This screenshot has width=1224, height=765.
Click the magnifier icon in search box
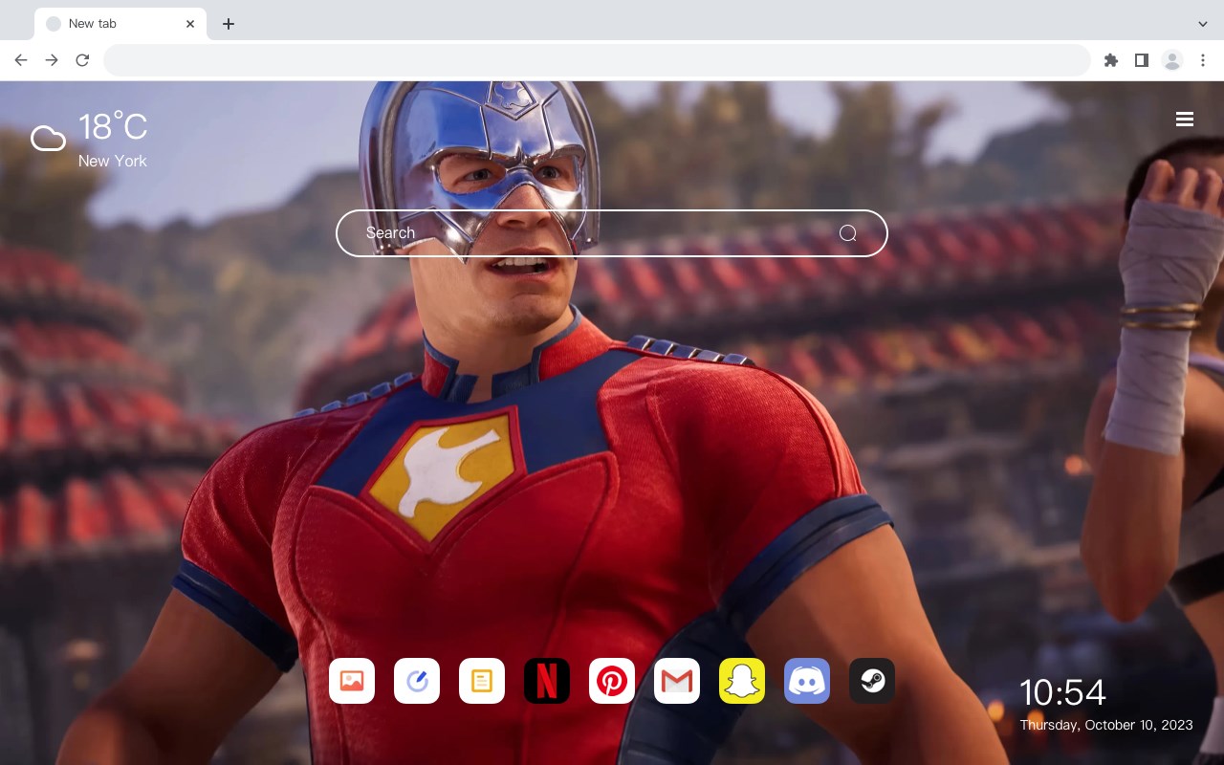click(847, 233)
